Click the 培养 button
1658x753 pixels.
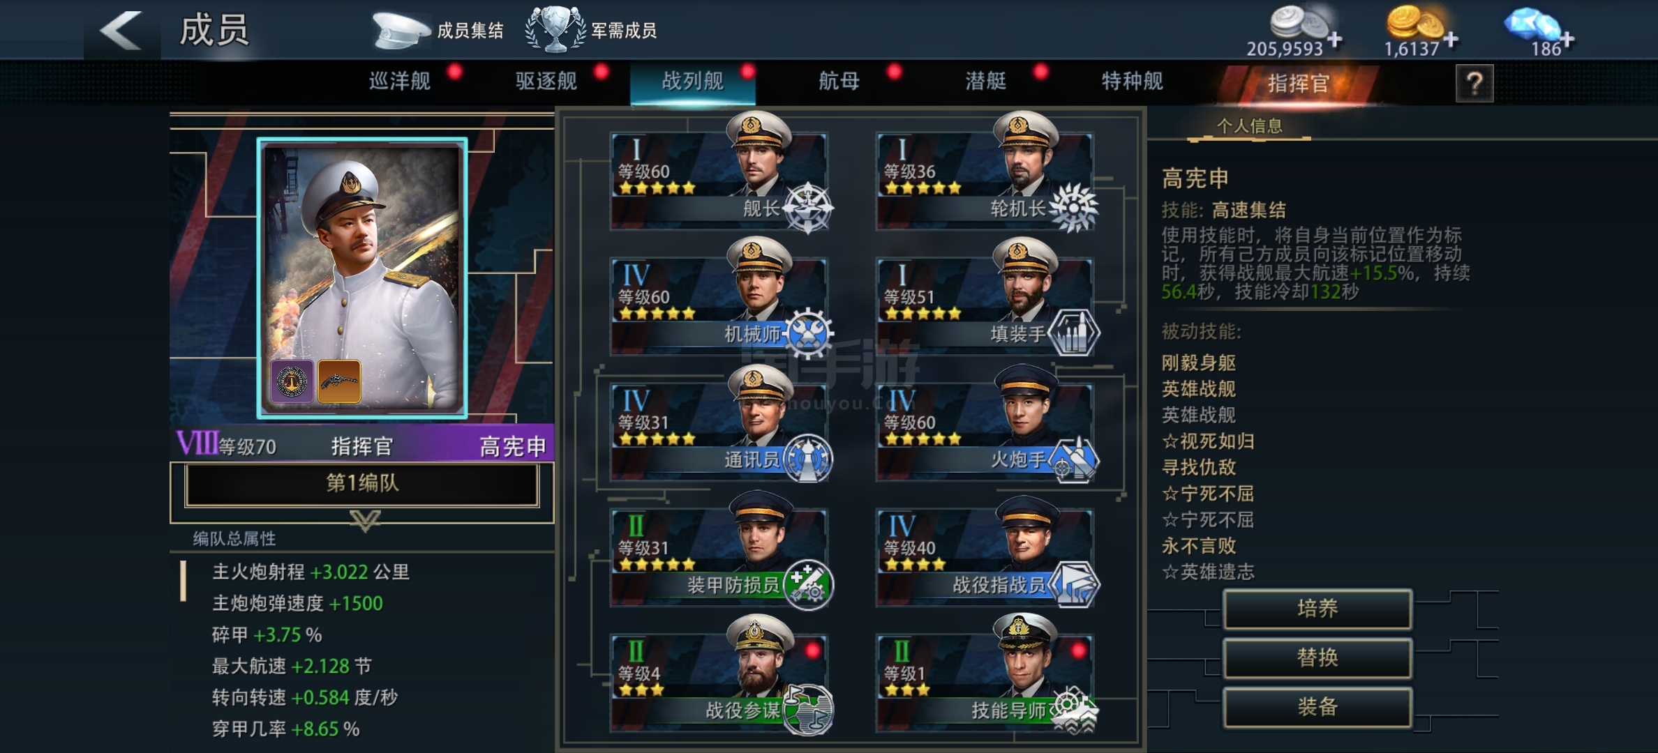[1317, 609]
